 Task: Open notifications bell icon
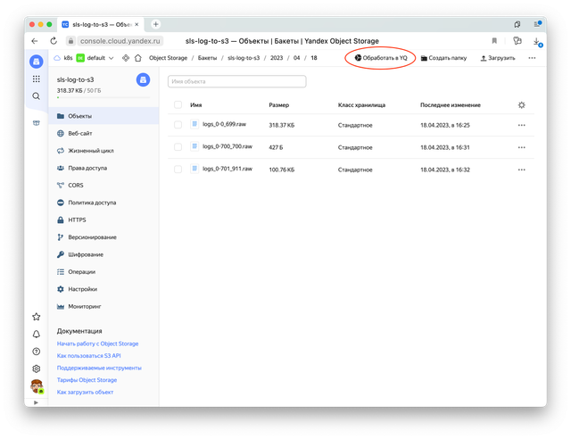pos(36,334)
